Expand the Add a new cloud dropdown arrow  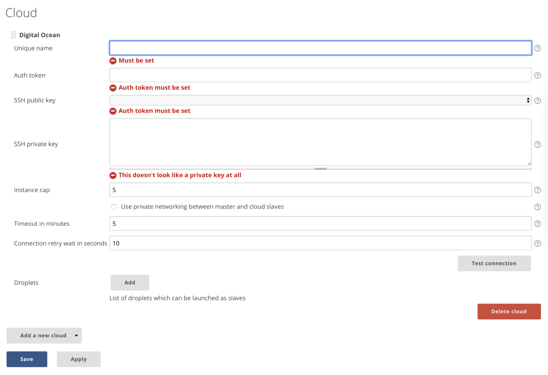pyautogui.click(x=76, y=335)
